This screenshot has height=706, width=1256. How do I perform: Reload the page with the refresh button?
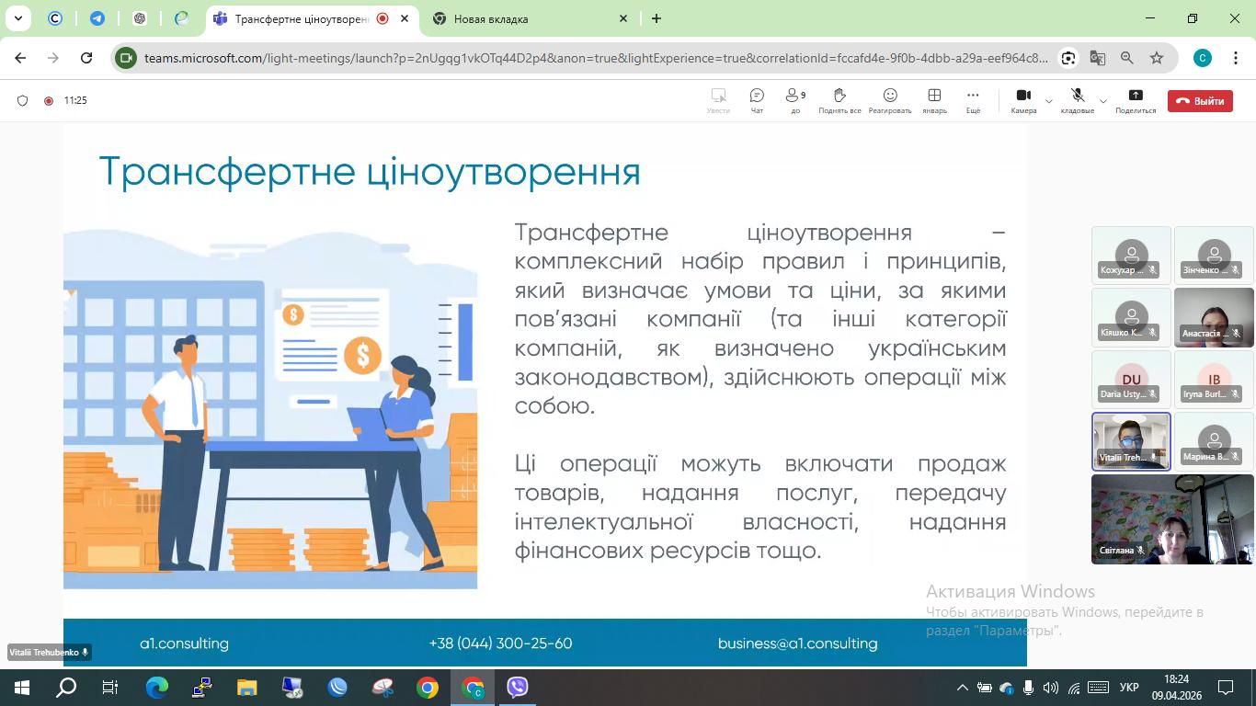click(86, 58)
